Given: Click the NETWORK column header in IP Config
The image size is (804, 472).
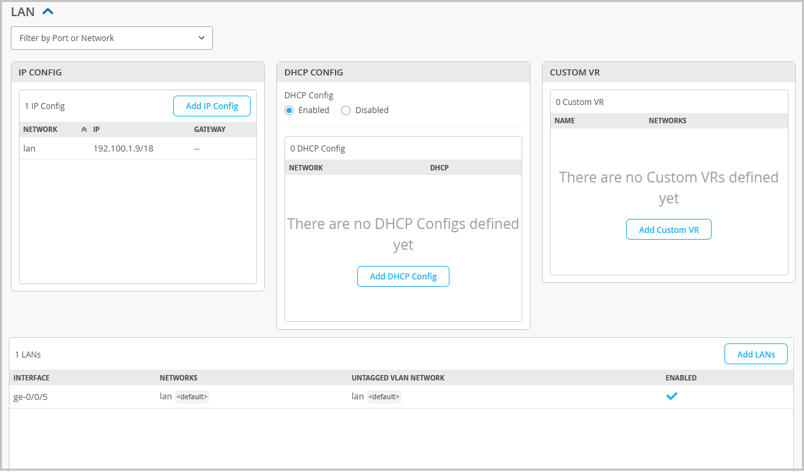Looking at the screenshot, I should tap(40, 129).
